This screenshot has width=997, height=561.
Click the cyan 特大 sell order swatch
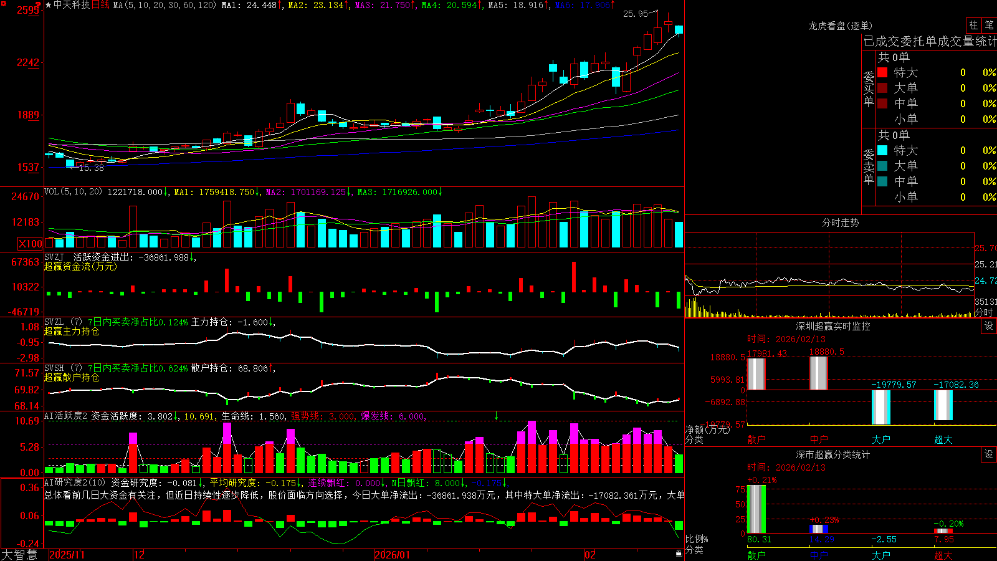pyautogui.click(x=882, y=150)
